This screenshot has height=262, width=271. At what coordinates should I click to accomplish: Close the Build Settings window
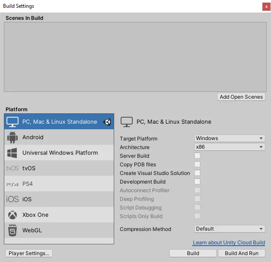266,6
